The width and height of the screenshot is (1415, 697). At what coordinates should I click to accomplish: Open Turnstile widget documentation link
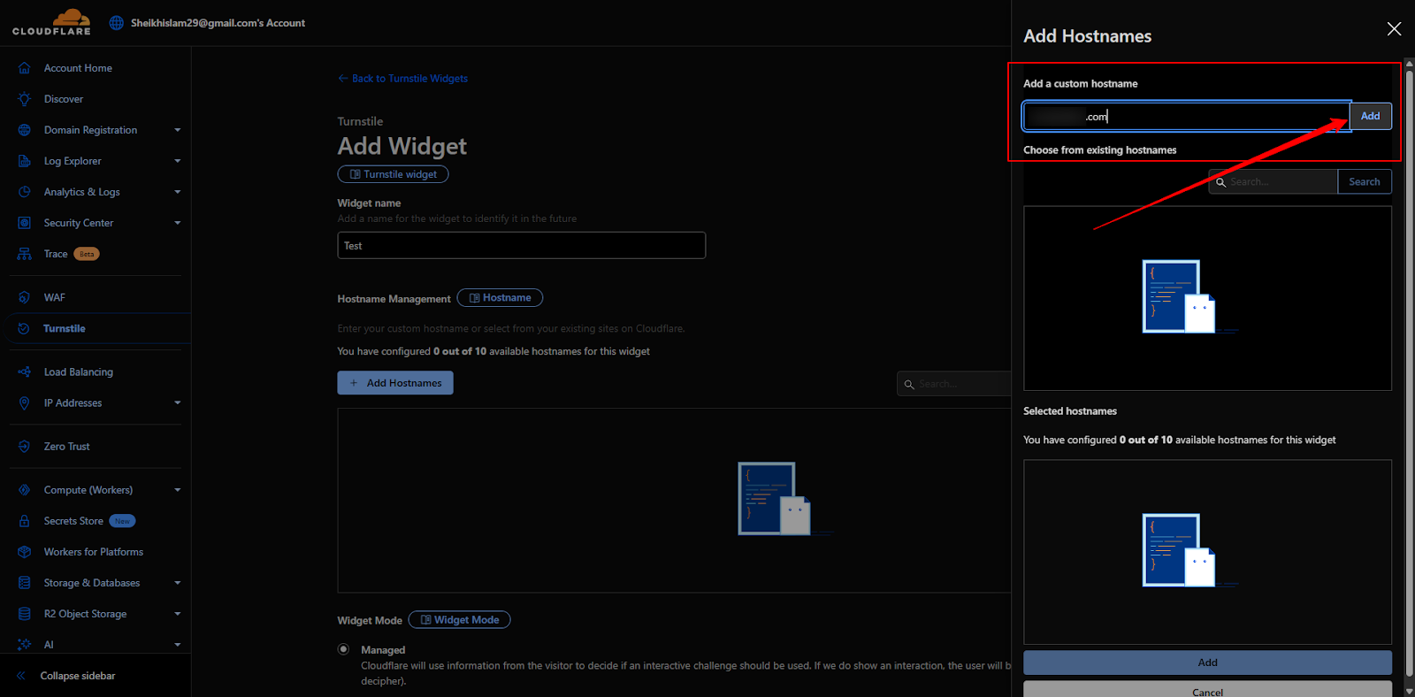[393, 174]
